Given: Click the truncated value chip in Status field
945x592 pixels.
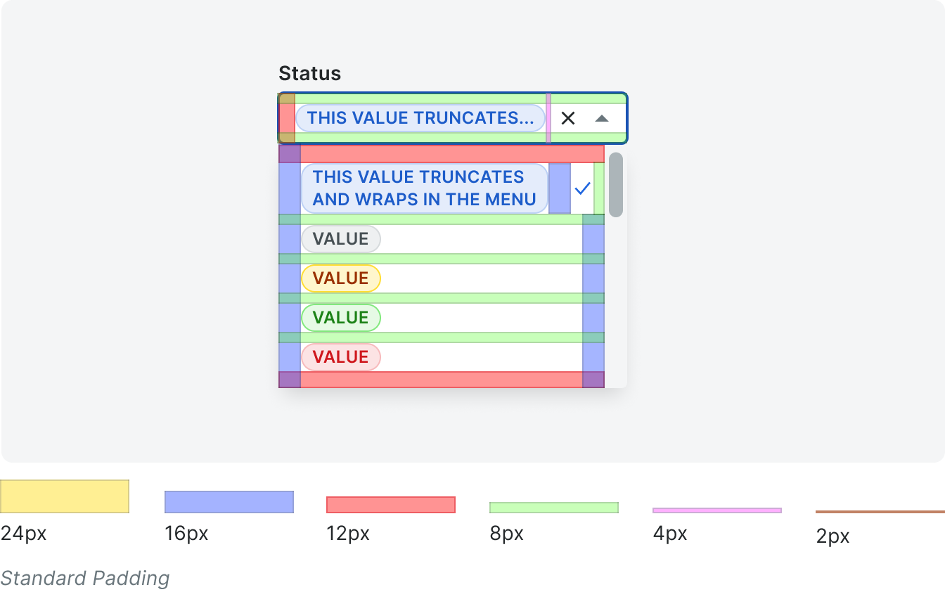Looking at the screenshot, I should (x=420, y=118).
